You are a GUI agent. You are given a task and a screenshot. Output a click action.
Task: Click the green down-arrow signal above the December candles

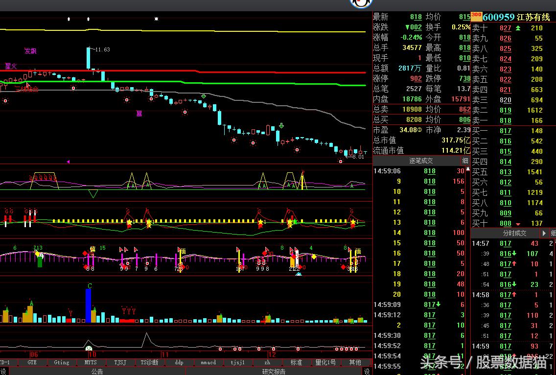[x=281, y=126]
